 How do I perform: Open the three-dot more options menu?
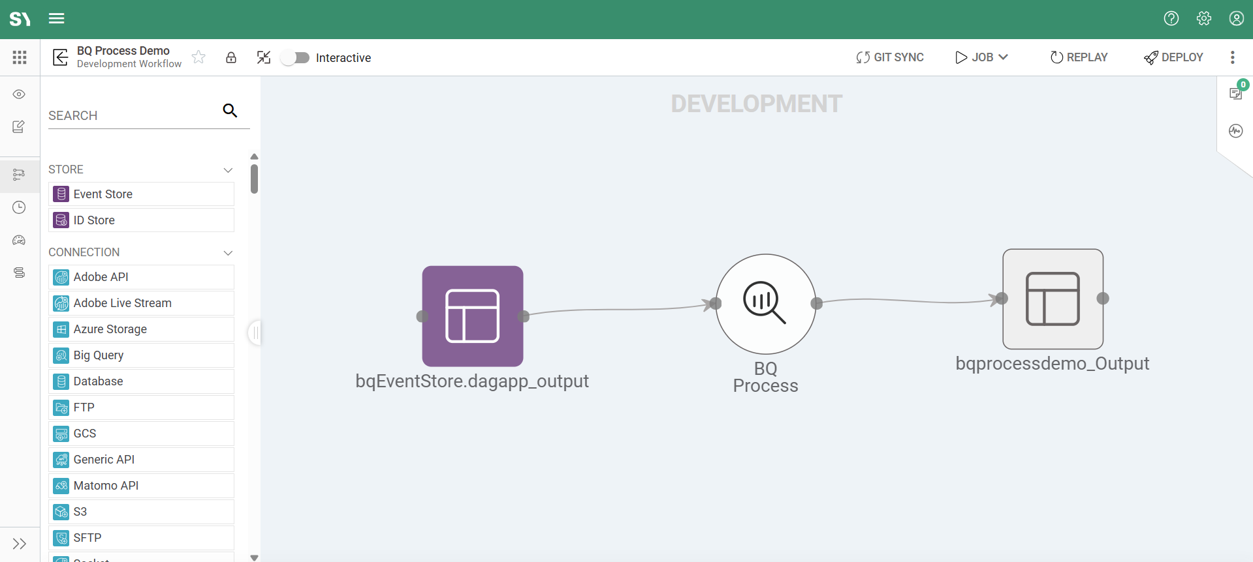(1233, 57)
